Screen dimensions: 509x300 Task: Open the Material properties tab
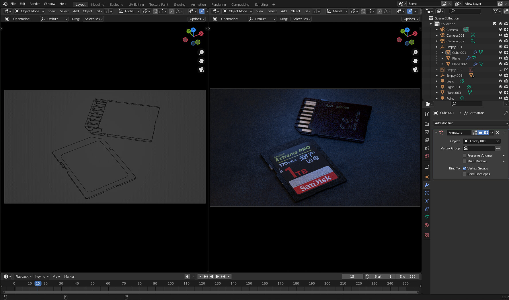[427, 225]
